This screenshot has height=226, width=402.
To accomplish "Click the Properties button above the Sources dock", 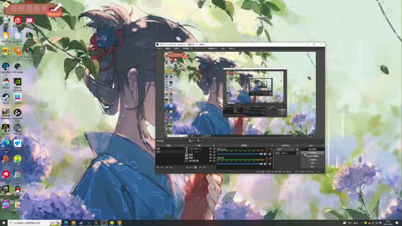I will click(x=192, y=141).
